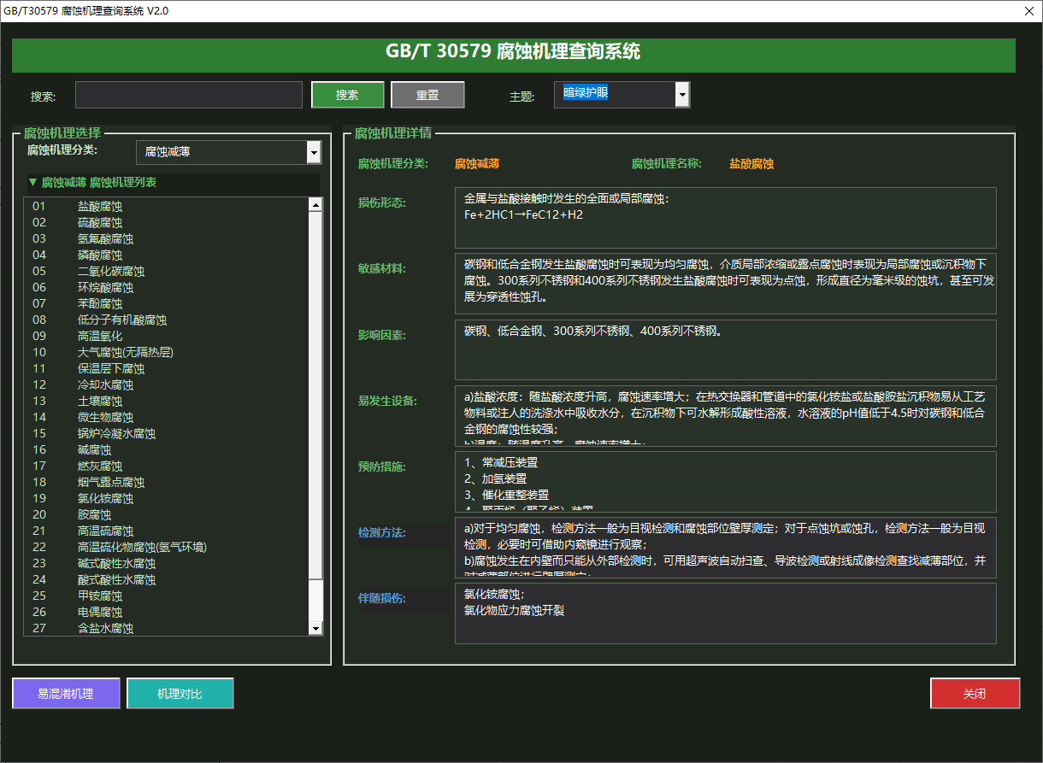Viewport: 1043px width, 763px height.
Task: Click inside the 损伤形态 text box
Action: point(726,218)
